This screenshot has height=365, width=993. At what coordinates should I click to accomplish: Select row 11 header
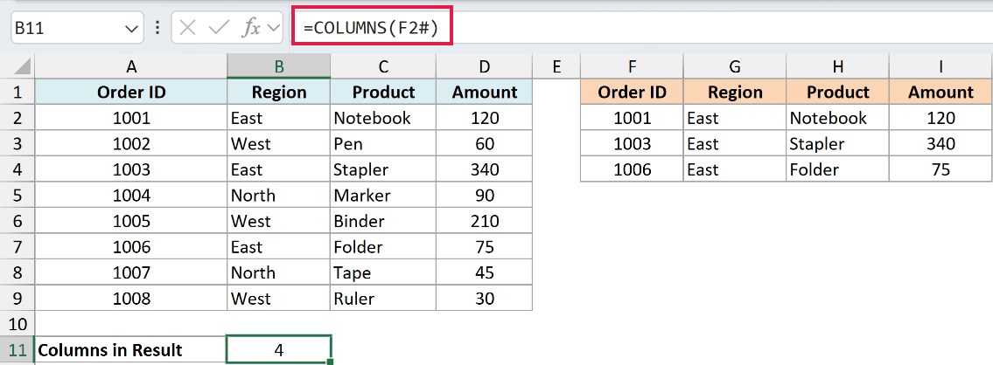click(17, 350)
